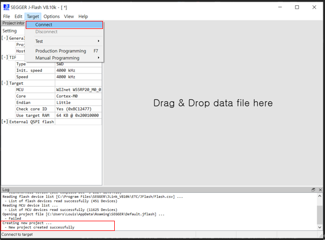Click the MCU row label
325x240 pixels.
tap(20, 89)
